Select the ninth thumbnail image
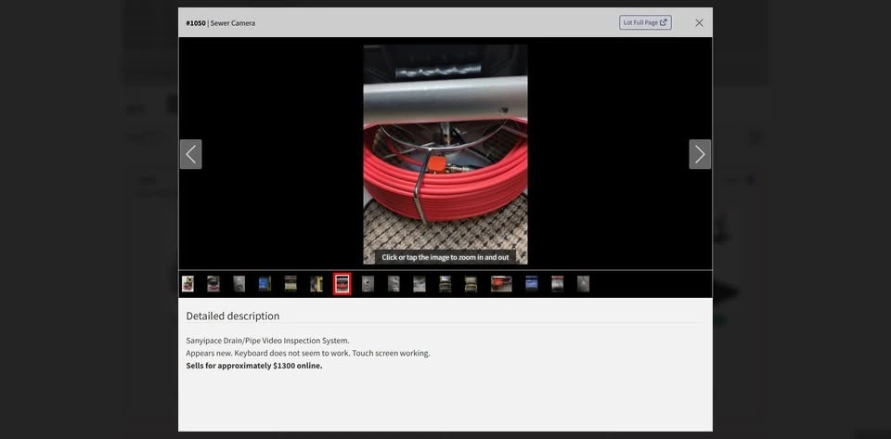The height and width of the screenshot is (439, 891). (x=394, y=284)
